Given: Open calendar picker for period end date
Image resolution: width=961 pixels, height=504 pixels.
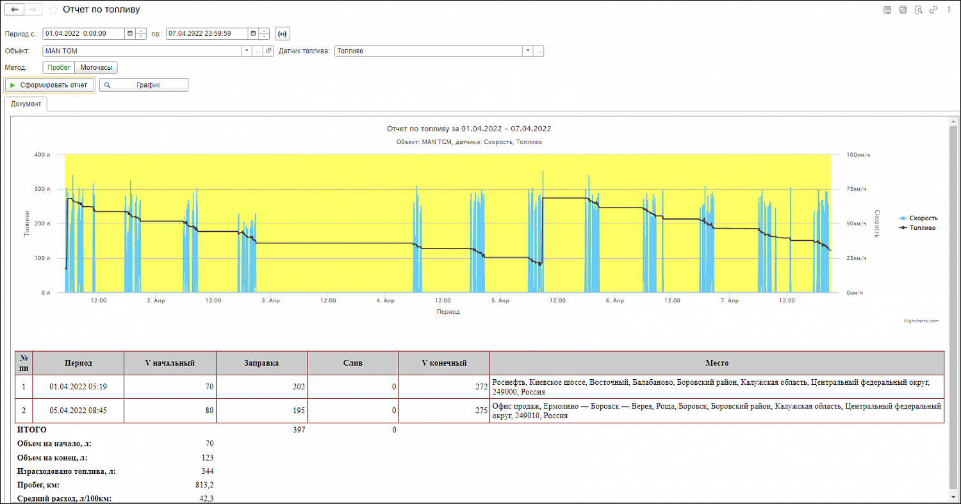Looking at the screenshot, I should [253, 33].
